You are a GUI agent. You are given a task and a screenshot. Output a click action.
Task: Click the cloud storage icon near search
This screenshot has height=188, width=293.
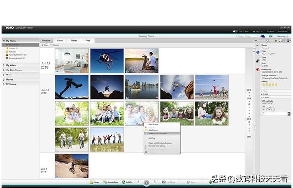tap(263, 36)
